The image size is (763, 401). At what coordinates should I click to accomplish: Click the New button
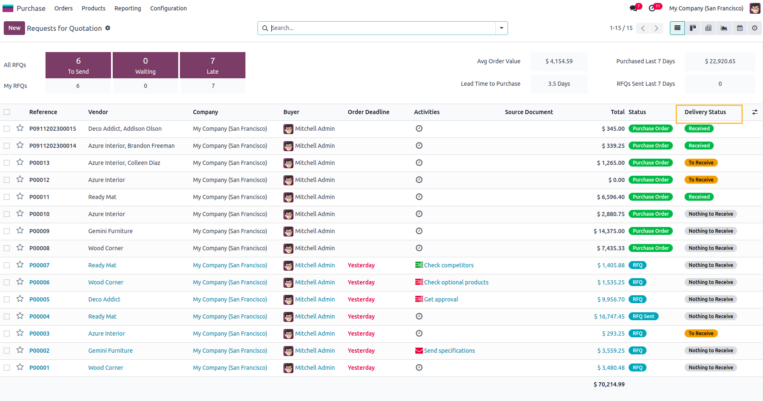tap(14, 28)
